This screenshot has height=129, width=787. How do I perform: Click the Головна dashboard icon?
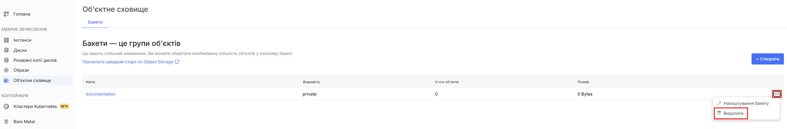[x=6, y=14]
